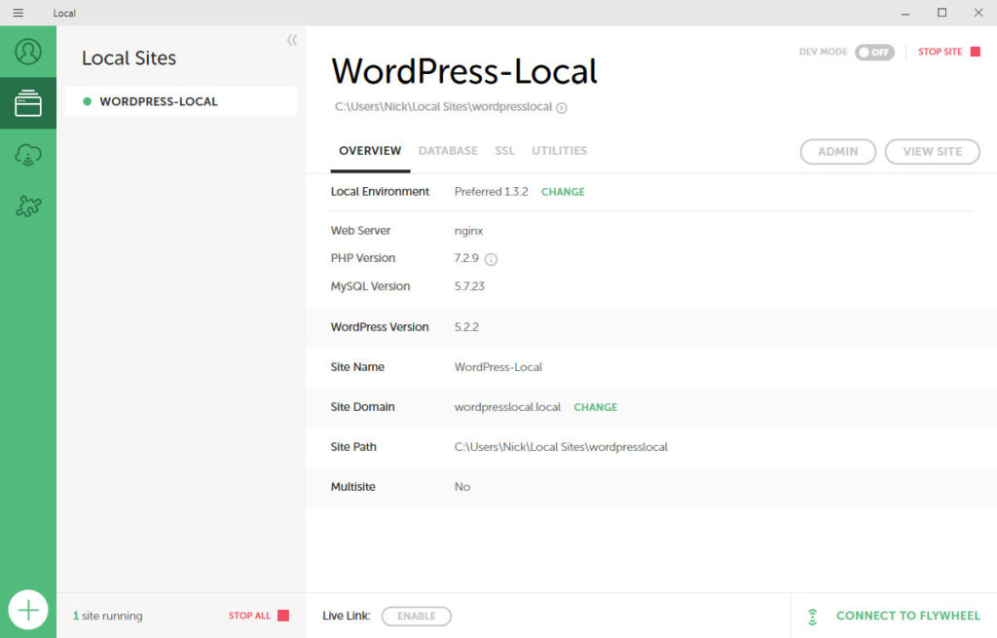This screenshot has height=638, width=997.
Task: Enable Live Link for the site
Action: click(416, 616)
